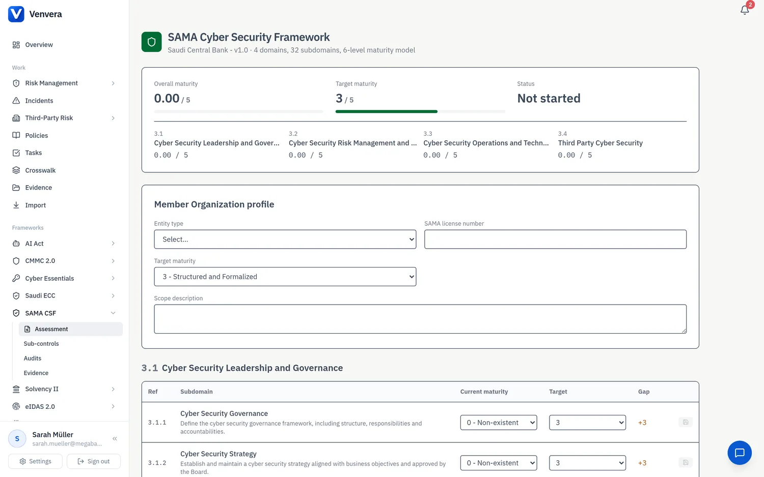Expand the Saudi ECC chevron
Screen dimensions: 764x477
(113, 295)
